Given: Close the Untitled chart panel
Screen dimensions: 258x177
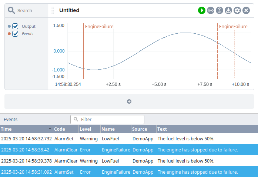Looking at the screenshot, I should click(x=246, y=10).
